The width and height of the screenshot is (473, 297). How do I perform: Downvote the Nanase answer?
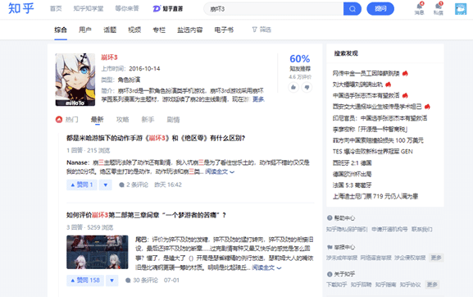pyautogui.click(x=106, y=185)
